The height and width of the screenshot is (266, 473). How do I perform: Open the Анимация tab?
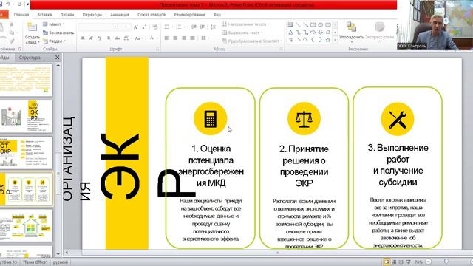coord(120,15)
